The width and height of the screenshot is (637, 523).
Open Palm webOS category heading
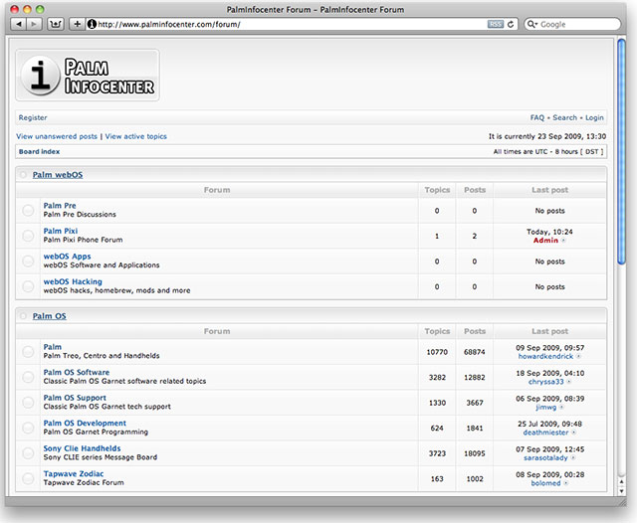coord(58,175)
